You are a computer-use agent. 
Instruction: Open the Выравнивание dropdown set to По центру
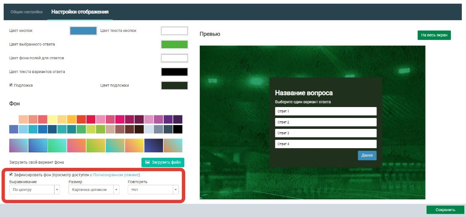tap(34, 190)
